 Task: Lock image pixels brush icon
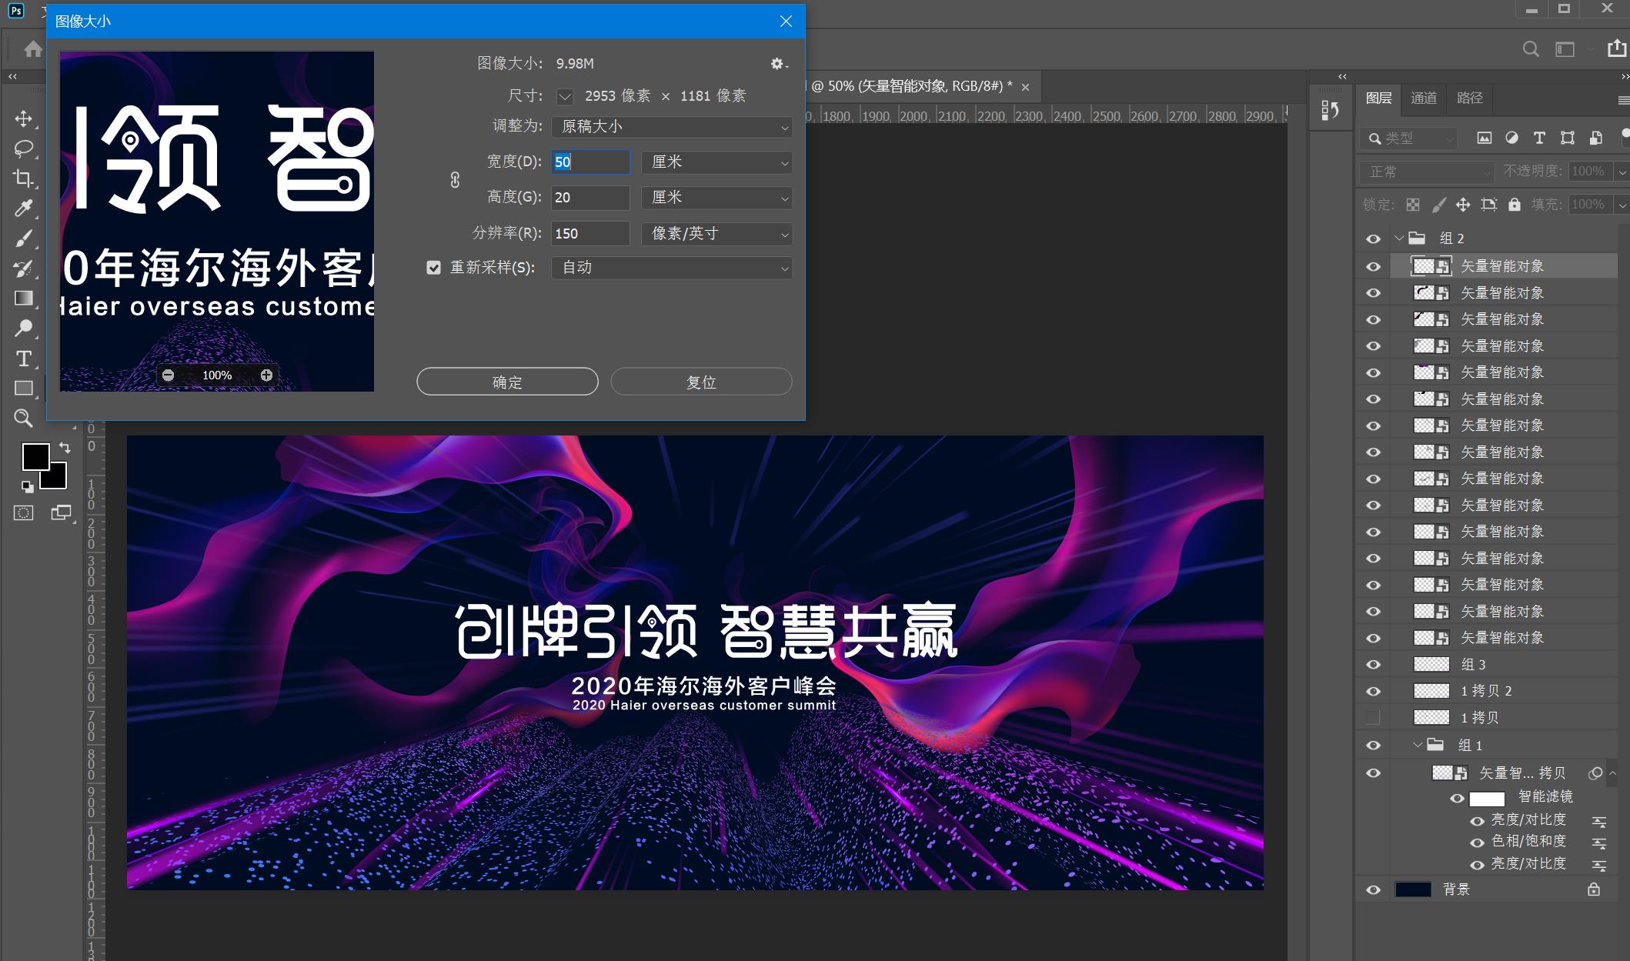[1438, 205]
